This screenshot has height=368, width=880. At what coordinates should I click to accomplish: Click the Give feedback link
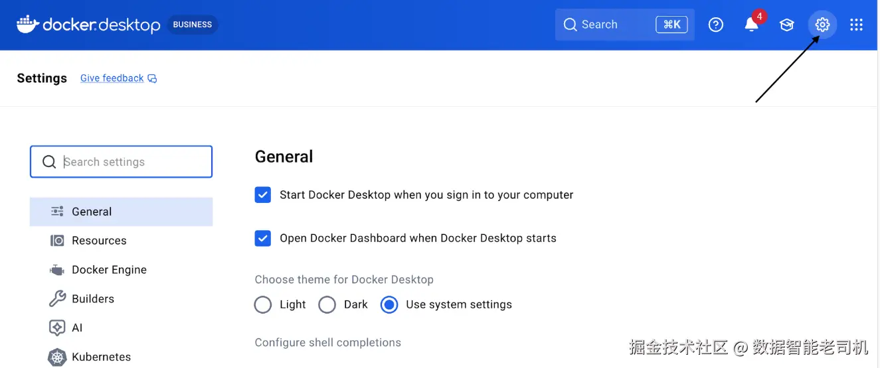pyautogui.click(x=112, y=78)
